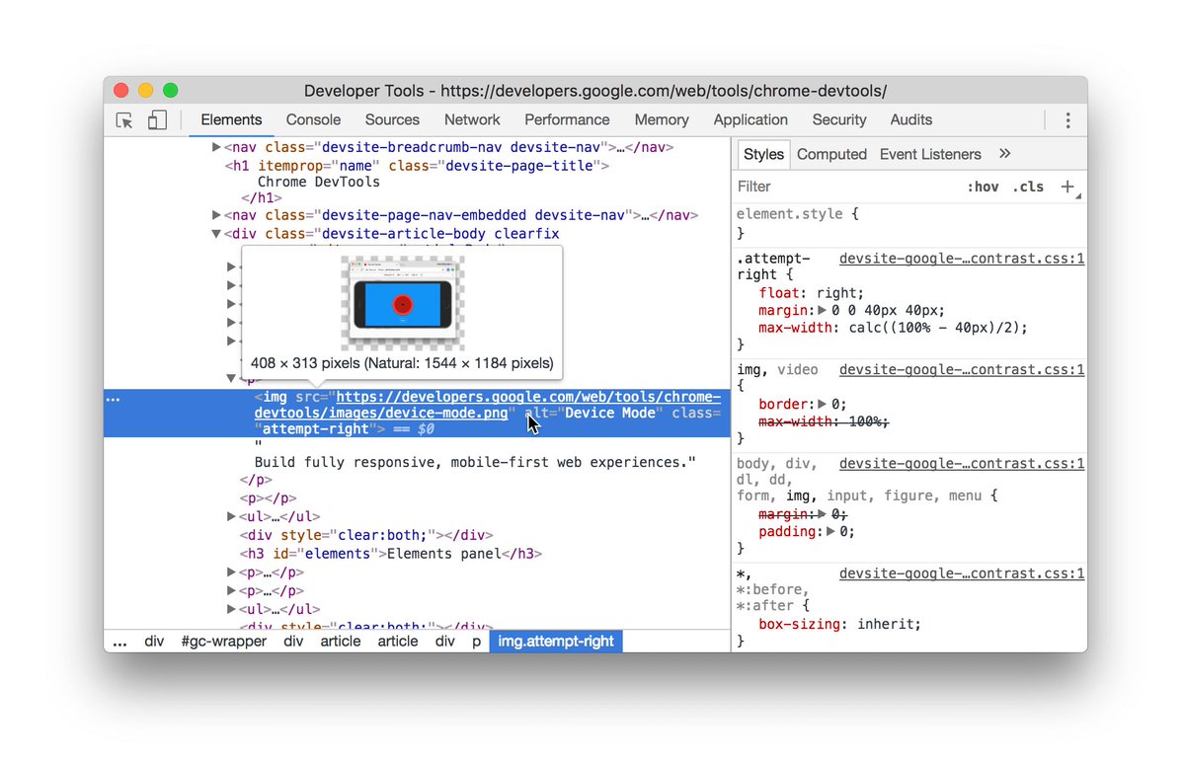
Task: Open the Performance tab
Action: [567, 120]
